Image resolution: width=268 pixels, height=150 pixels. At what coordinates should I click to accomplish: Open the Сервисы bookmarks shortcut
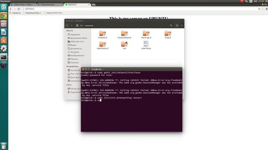click(15, 13)
